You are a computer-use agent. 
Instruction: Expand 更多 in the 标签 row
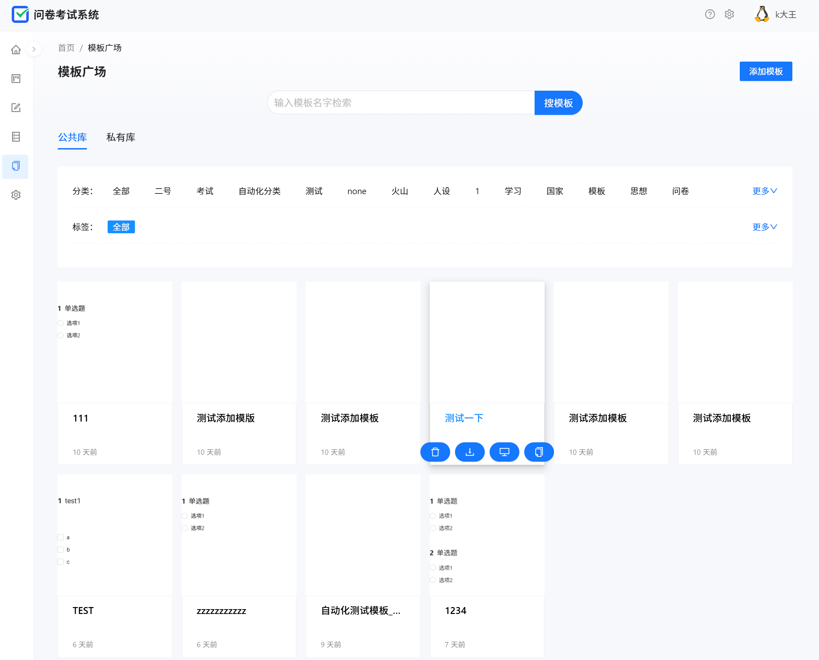765,227
